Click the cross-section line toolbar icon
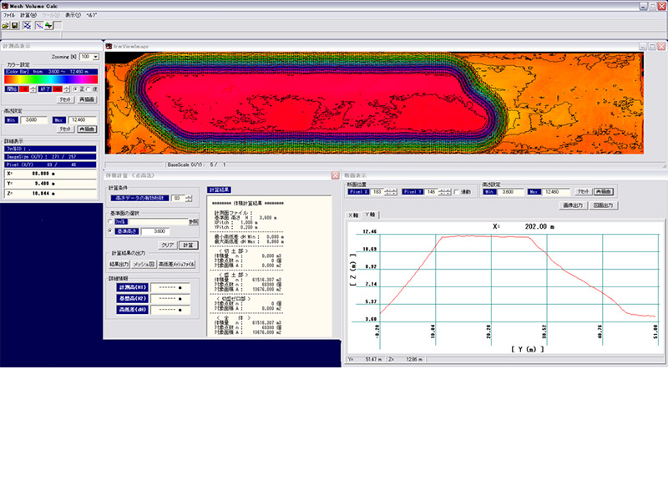The height and width of the screenshot is (501, 668). [x=38, y=26]
